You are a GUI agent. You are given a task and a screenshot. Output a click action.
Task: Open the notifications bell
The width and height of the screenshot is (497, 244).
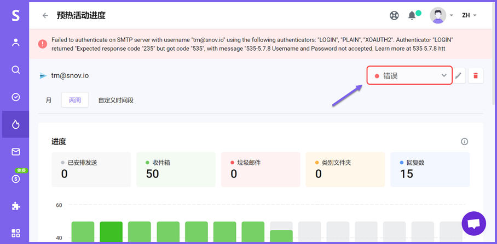coord(412,15)
